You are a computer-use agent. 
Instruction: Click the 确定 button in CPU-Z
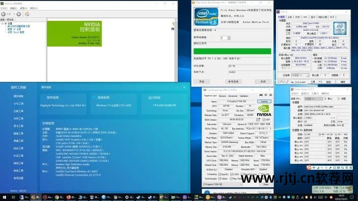pos(343,82)
